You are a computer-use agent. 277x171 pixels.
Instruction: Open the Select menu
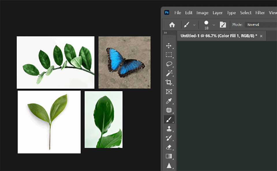[246, 13]
